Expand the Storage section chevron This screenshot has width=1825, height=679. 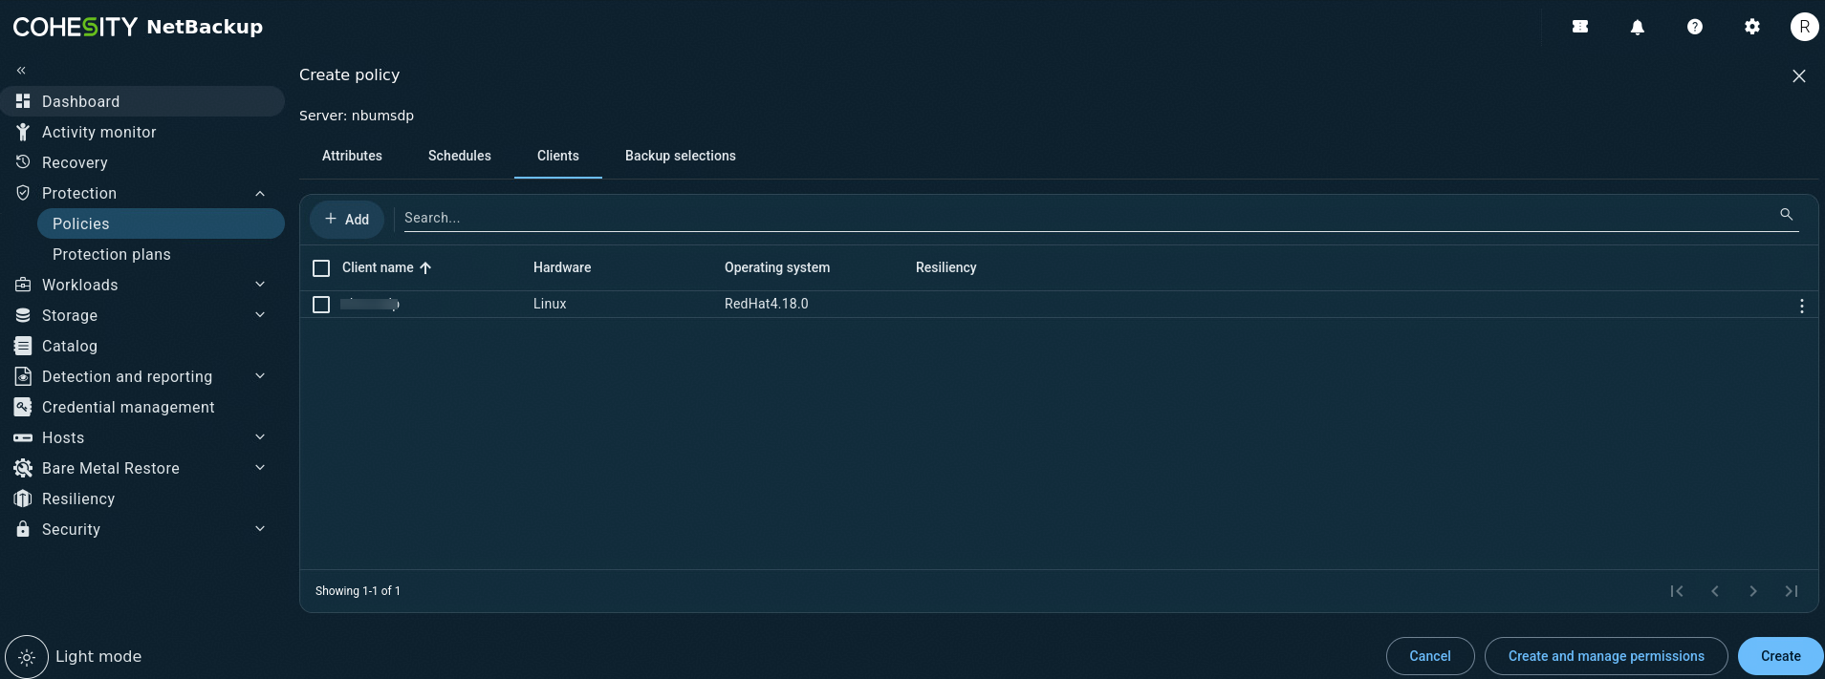click(260, 315)
